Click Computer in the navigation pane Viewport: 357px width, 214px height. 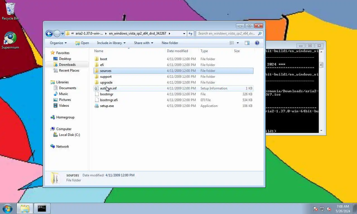tap(64, 129)
